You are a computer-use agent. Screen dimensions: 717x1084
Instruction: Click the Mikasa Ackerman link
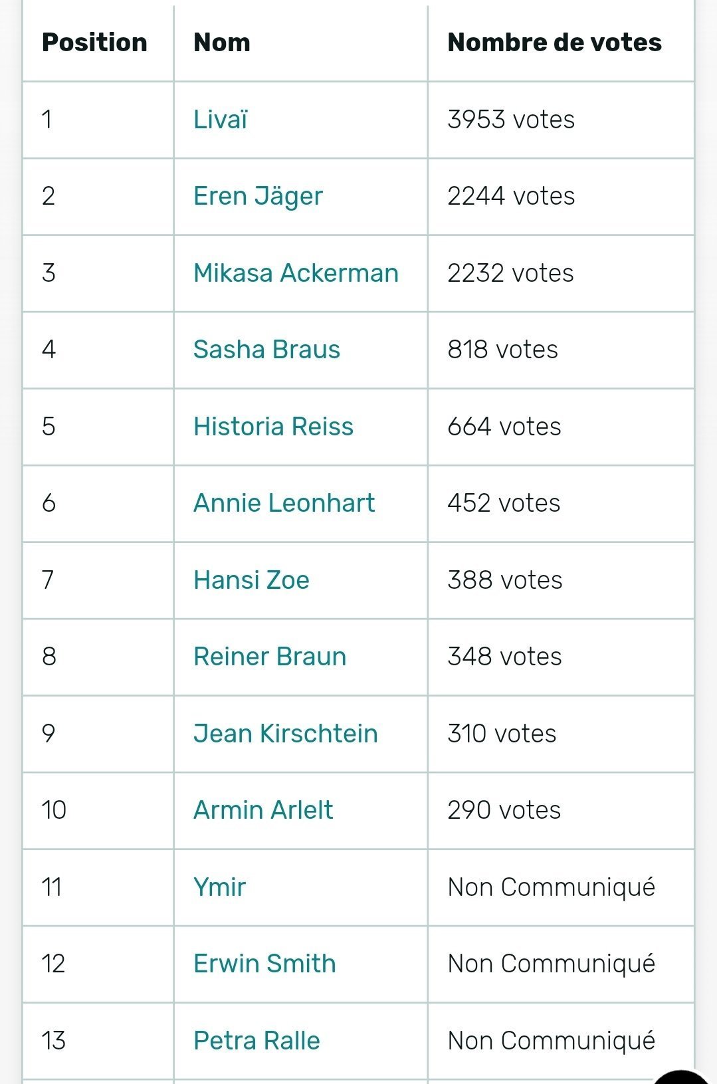(296, 273)
